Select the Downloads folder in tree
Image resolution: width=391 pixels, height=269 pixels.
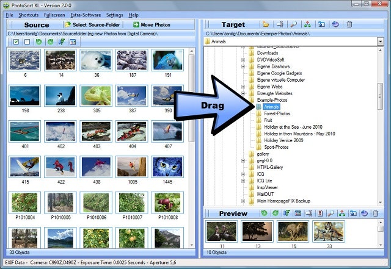click(x=268, y=53)
